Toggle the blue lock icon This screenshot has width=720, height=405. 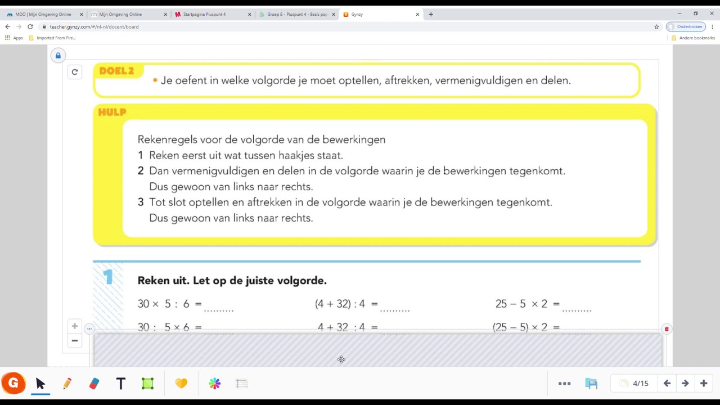(58, 55)
